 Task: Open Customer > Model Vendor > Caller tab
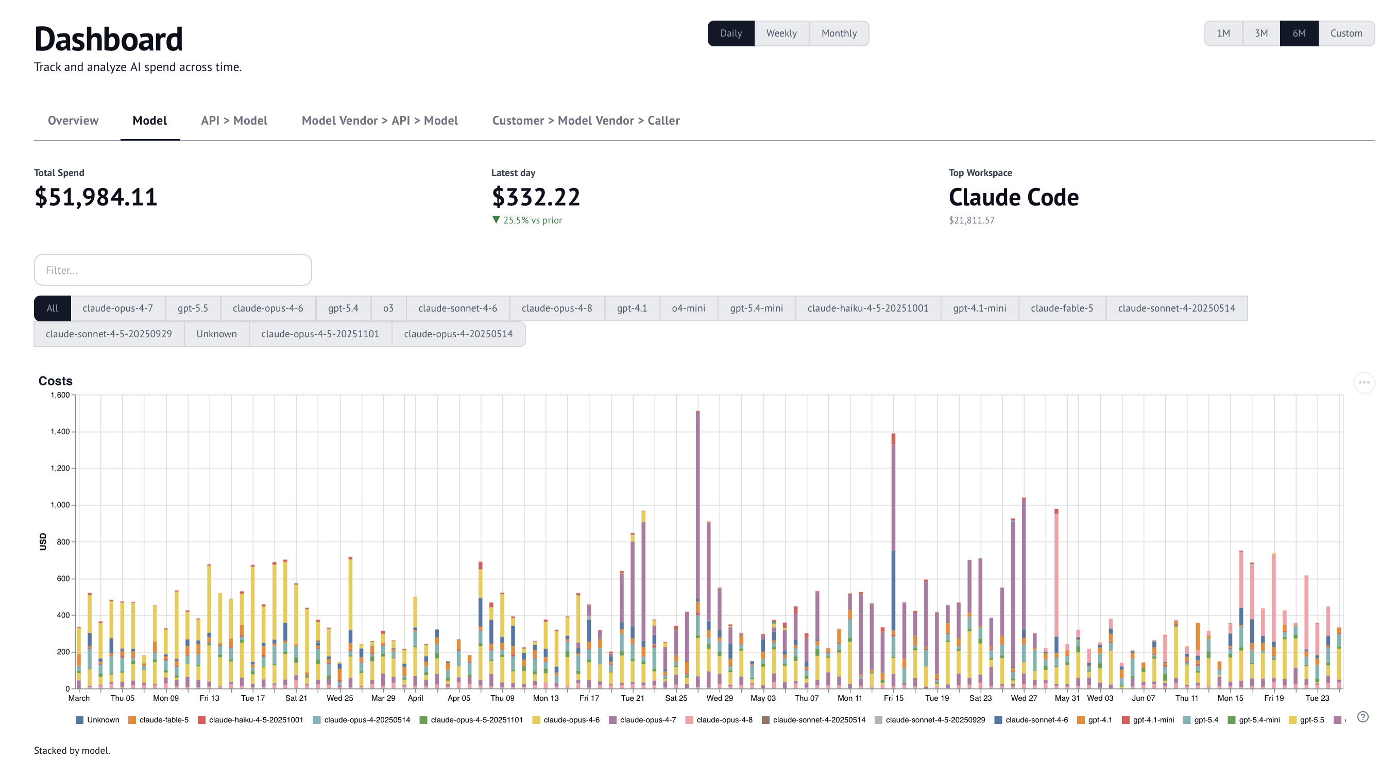[x=586, y=120]
